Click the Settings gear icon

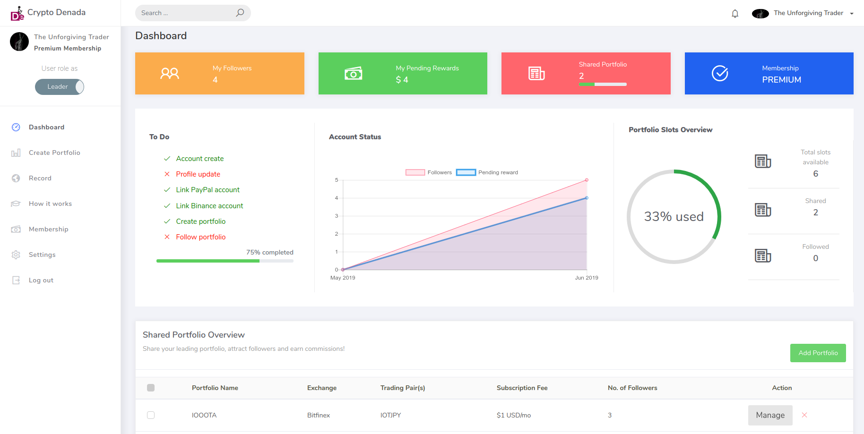tap(16, 255)
